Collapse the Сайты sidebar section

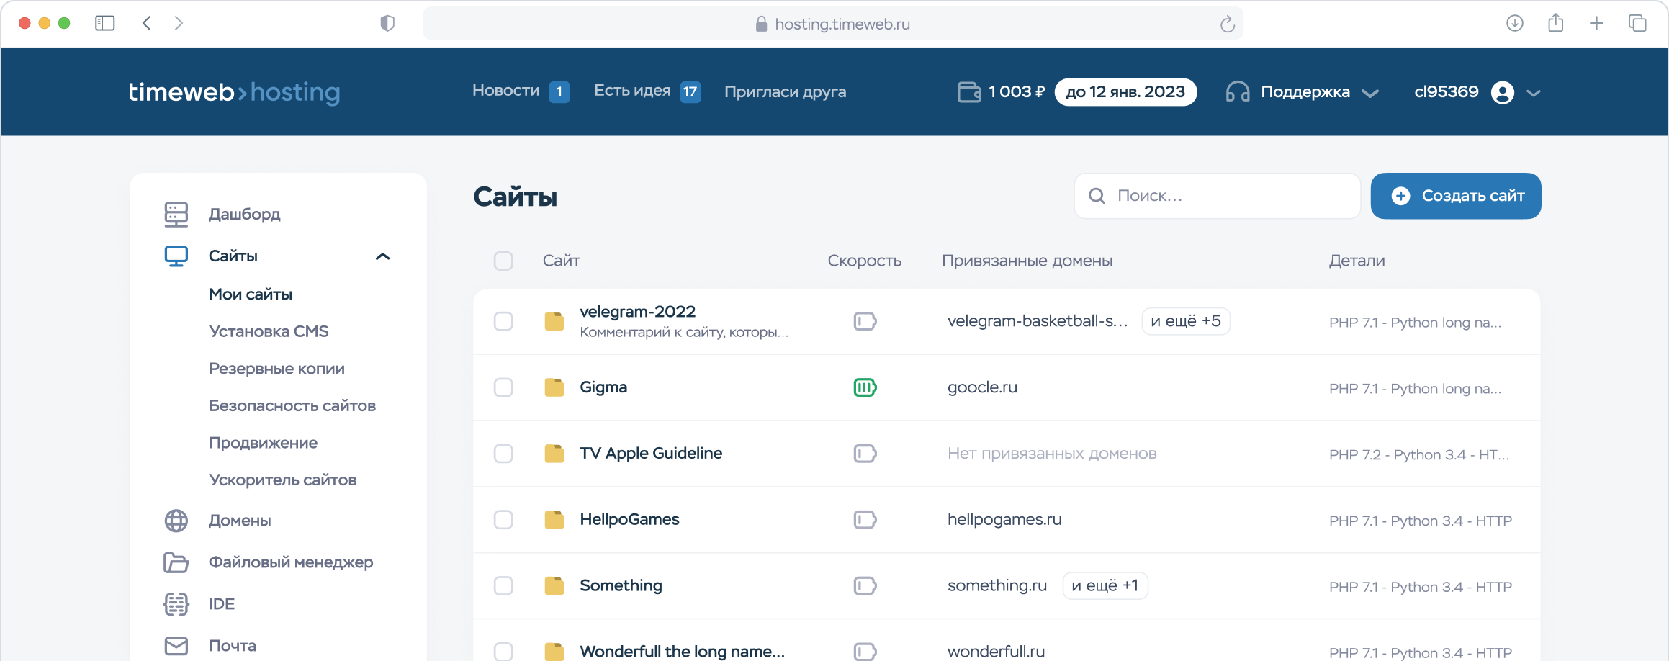383,256
